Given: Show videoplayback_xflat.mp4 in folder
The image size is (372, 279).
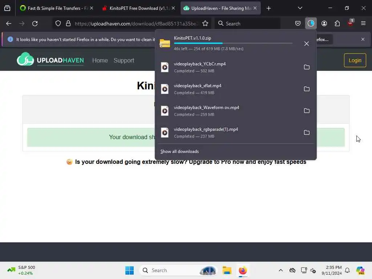Looking at the screenshot, I should [x=307, y=89].
